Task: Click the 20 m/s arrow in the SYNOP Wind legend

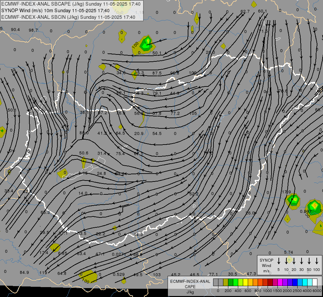Action: point(294,261)
